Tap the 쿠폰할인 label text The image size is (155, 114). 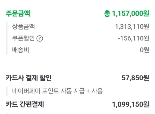[23, 38]
